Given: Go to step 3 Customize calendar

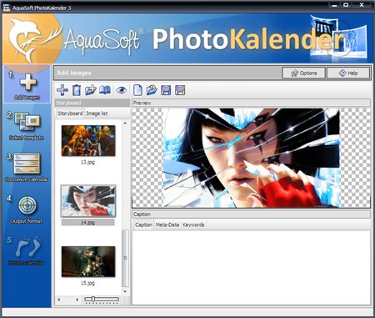Looking at the screenshot, I should click(27, 167).
